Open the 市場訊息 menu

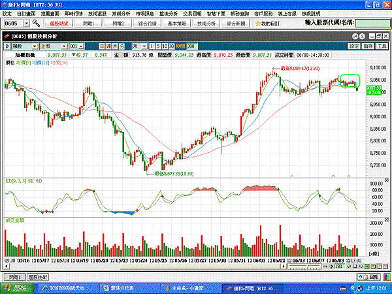point(145,14)
